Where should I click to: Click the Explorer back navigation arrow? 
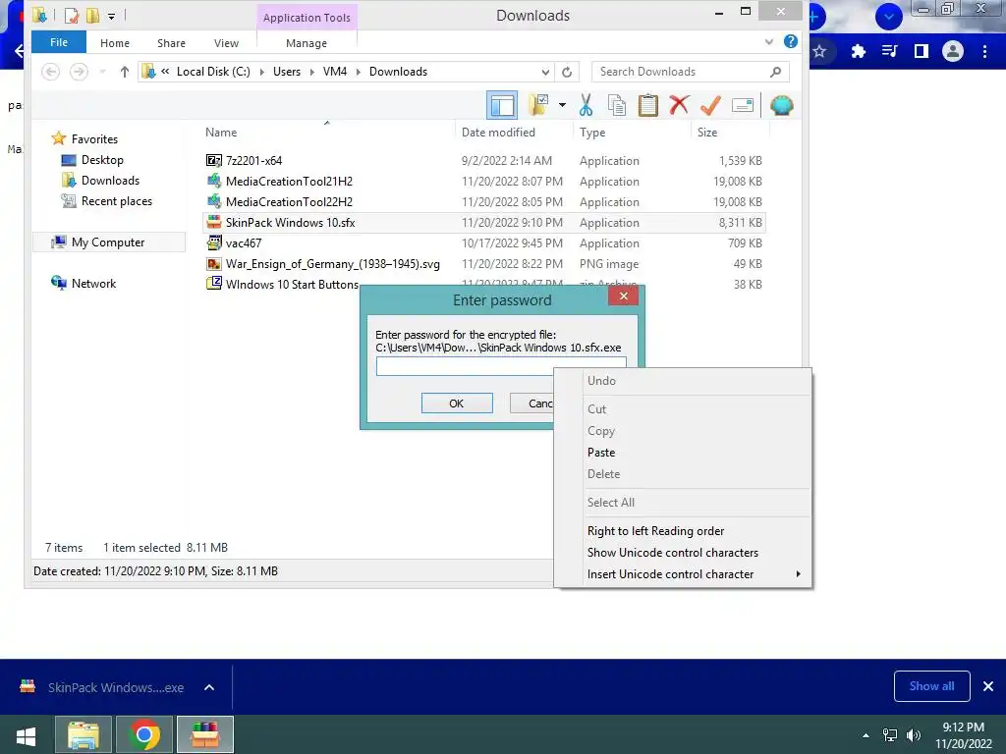[x=51, y=71]
